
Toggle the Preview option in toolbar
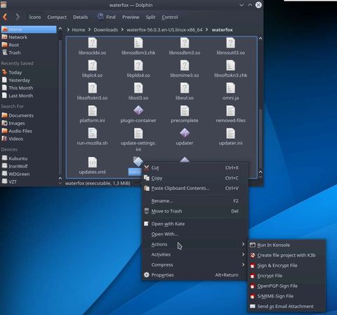tap(131, 17)
